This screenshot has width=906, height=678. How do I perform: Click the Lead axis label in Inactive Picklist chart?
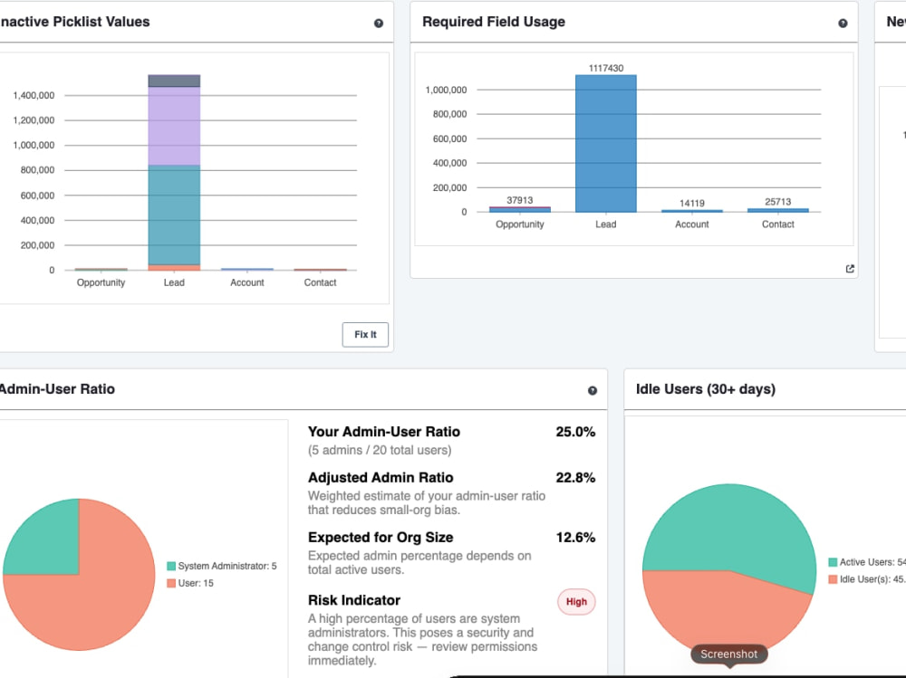pos(174,282)
